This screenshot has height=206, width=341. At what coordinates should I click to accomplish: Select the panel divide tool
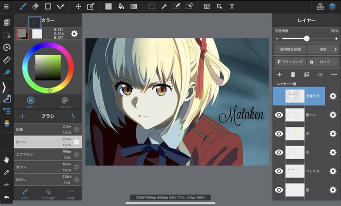(x=207, y=6)
